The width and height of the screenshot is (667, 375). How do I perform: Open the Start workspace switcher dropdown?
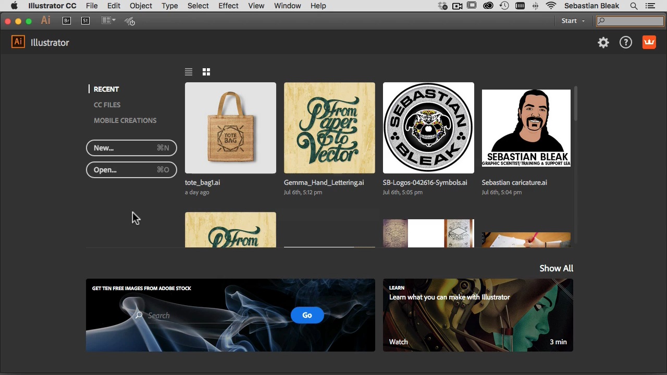tap(573, 21)
